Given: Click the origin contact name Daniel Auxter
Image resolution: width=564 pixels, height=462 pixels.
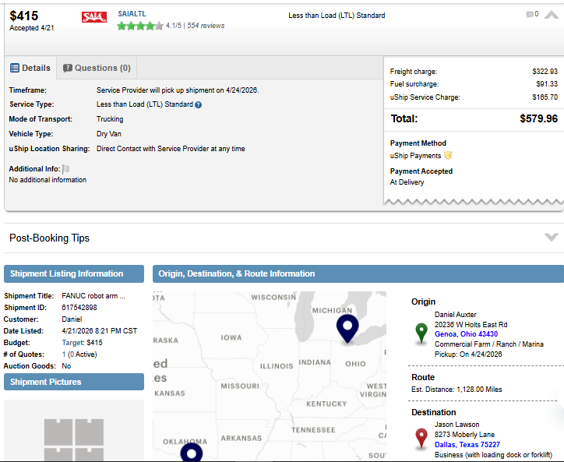Looking at the screenshot, I should pos(456,315).
